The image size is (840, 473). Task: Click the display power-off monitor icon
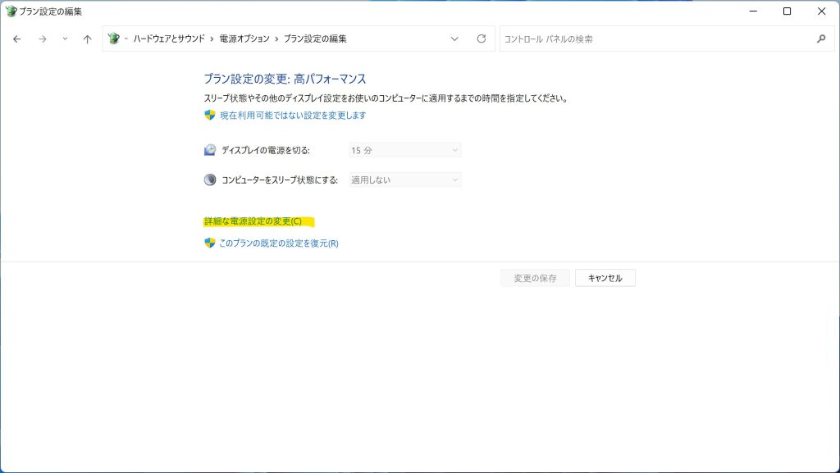(210, 150)
